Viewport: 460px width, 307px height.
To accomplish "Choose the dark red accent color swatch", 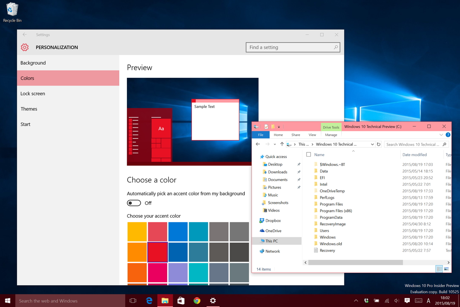I will click(x=157, y=252).
